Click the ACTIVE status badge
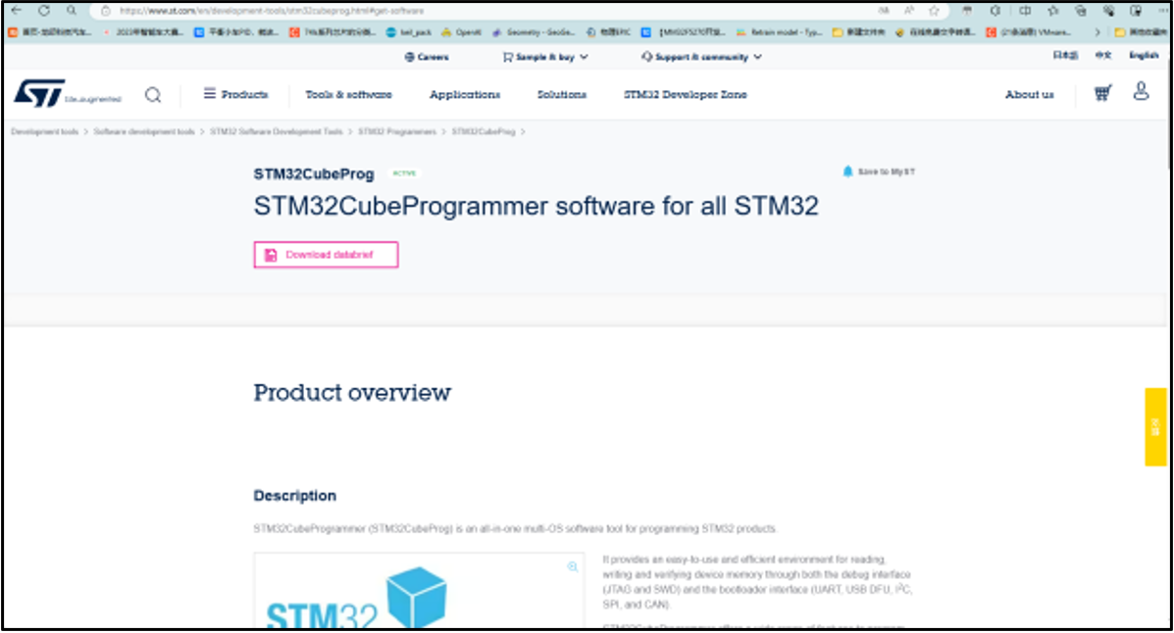The width and height of the screenshot is (1174, 633). [x=404, y=172]
